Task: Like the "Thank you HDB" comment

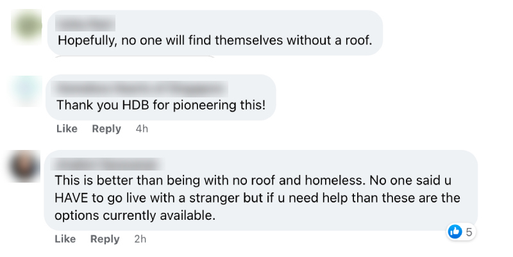Action: tap(67, 129)
